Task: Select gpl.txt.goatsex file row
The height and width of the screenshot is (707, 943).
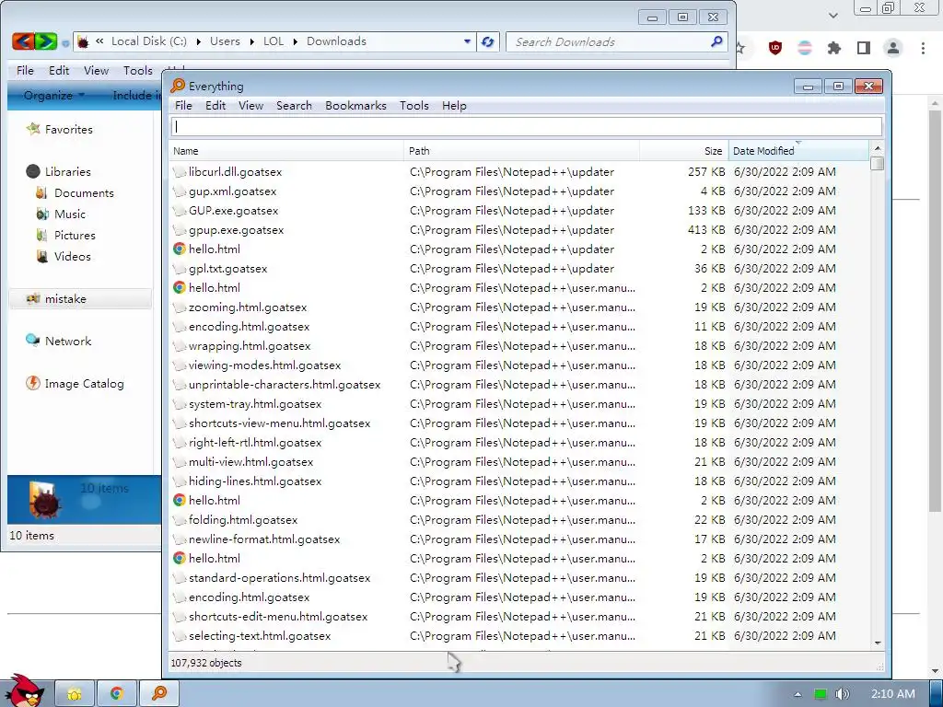Action: click(x=520, y=268)
